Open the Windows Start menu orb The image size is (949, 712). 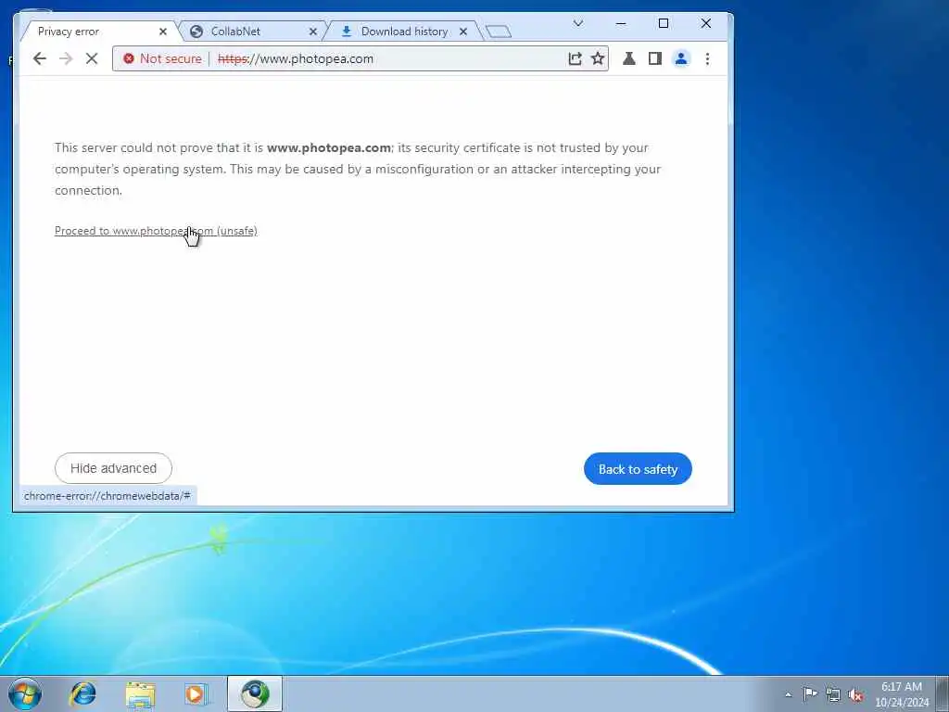25,693
